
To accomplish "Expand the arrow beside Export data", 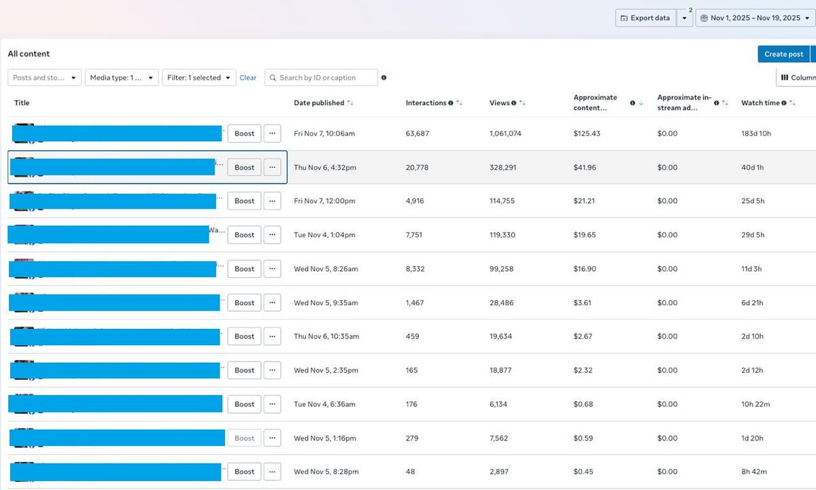I will coord(685,18).
